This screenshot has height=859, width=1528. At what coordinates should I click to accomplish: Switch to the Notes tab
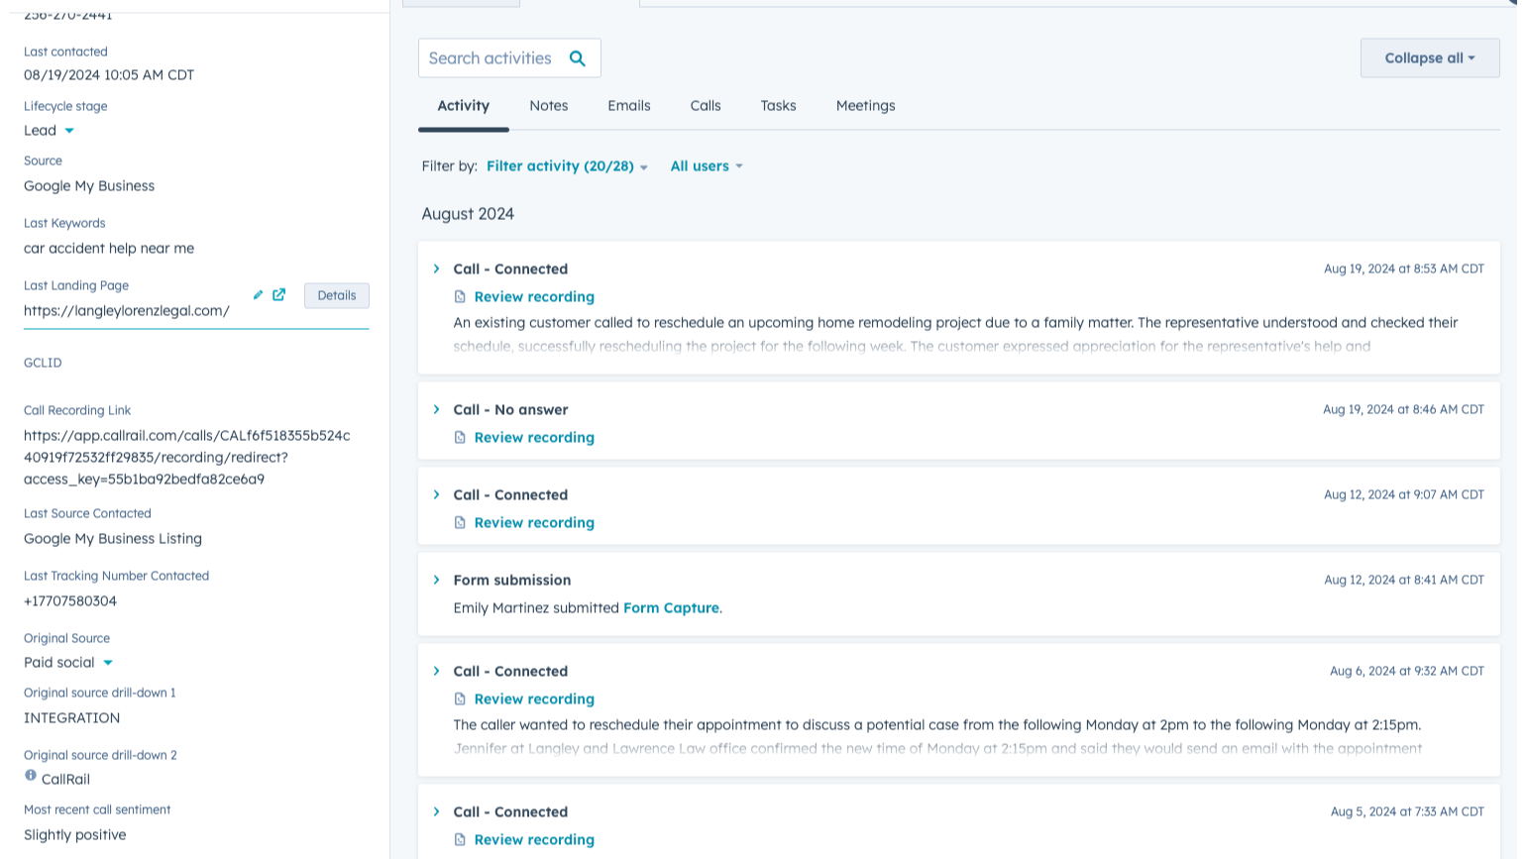[x=548, y=106]
